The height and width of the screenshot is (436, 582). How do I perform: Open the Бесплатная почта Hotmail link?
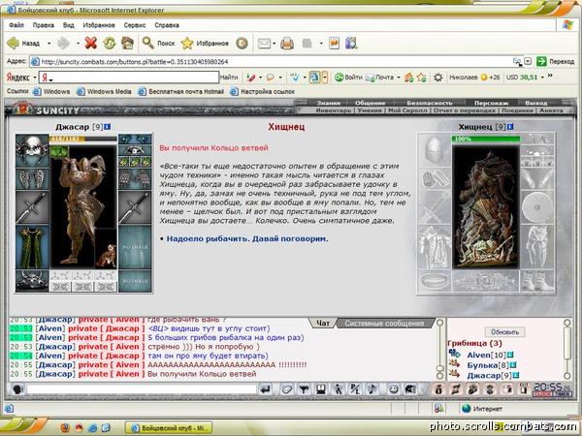[x=180, y=91]
